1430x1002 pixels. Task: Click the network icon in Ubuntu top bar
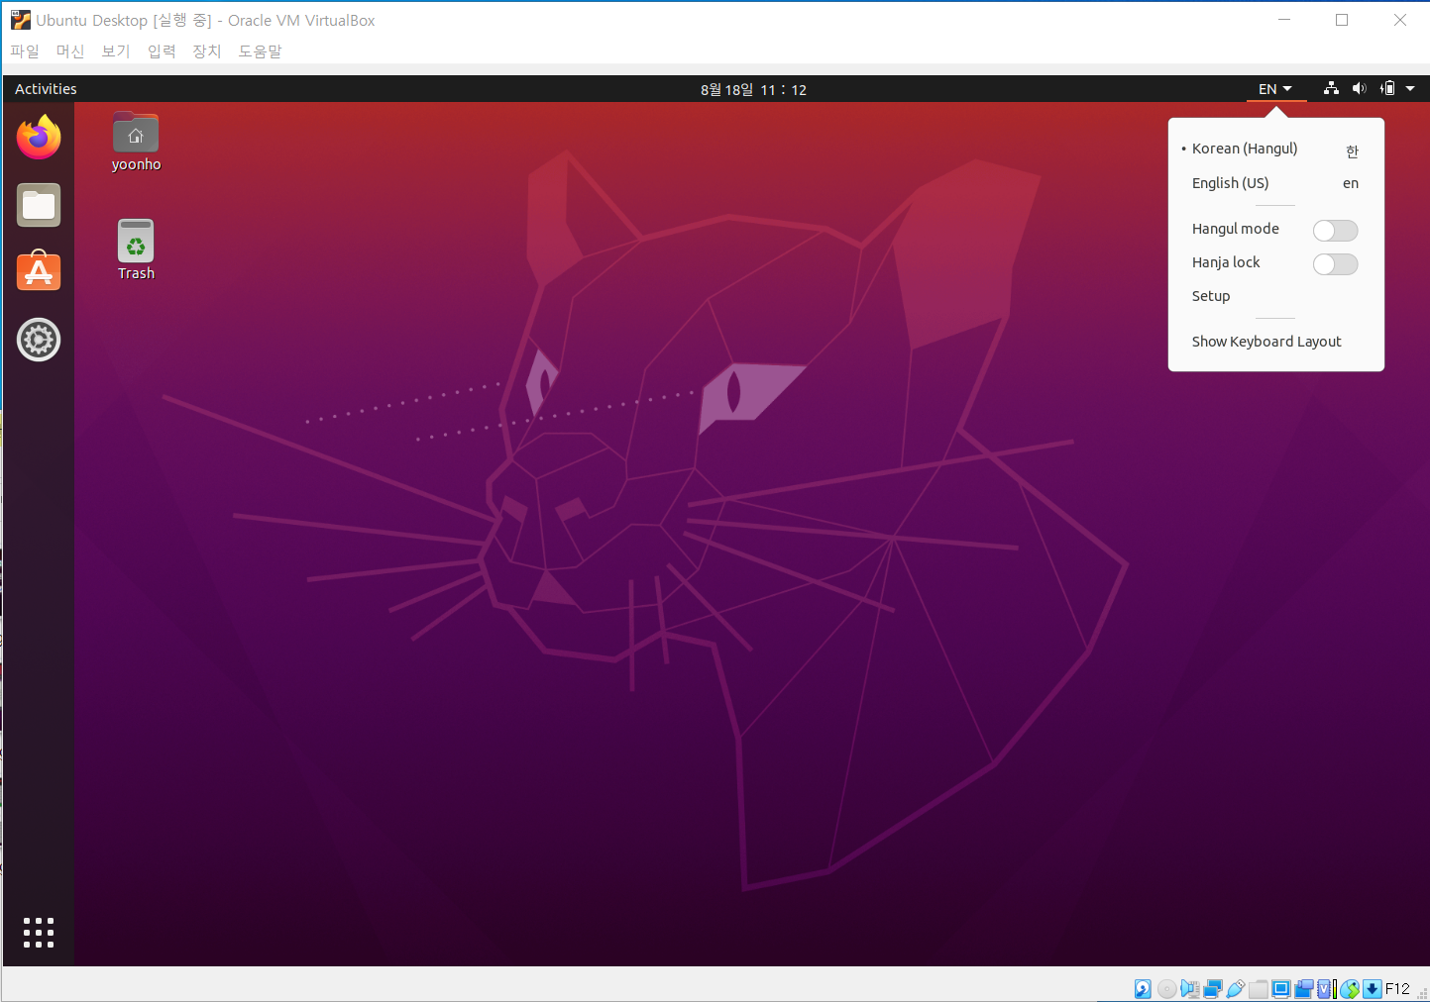(x=1331, y=89)
